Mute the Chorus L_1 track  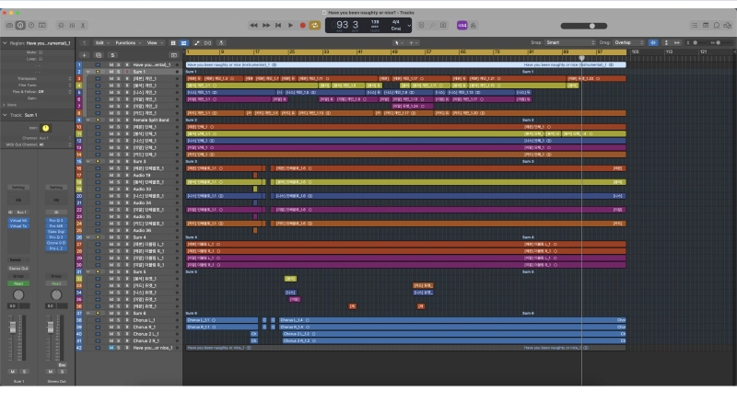pos(111,319)
